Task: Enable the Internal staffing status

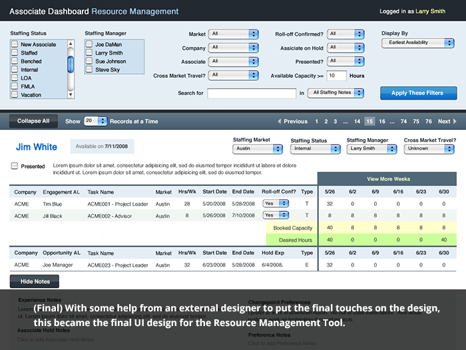Action: 14,69
